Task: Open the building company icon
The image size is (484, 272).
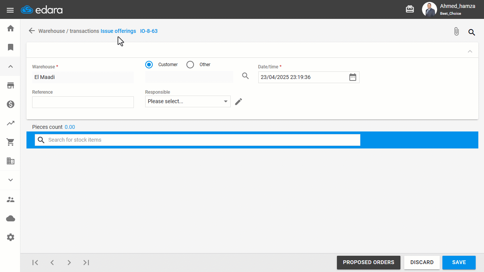Action: pyautogui.click(x=11, y=161)
